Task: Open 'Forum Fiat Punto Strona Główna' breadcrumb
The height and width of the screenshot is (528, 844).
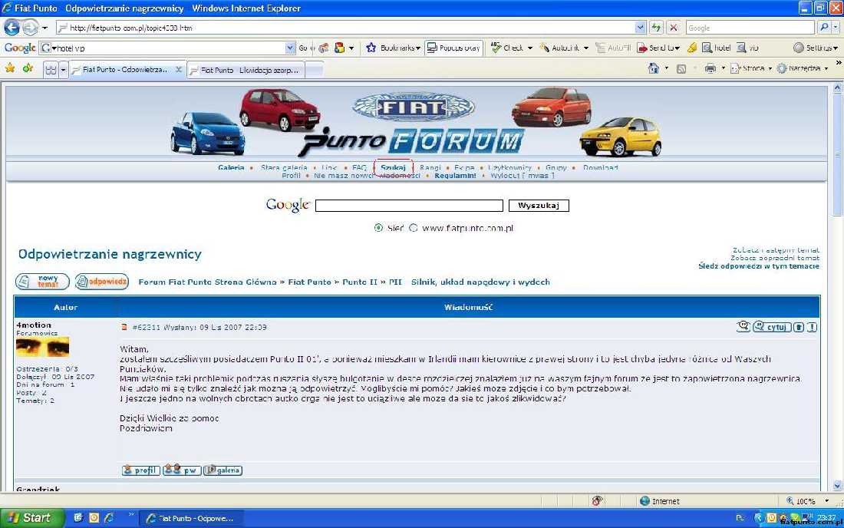Action: pos(207,282)
